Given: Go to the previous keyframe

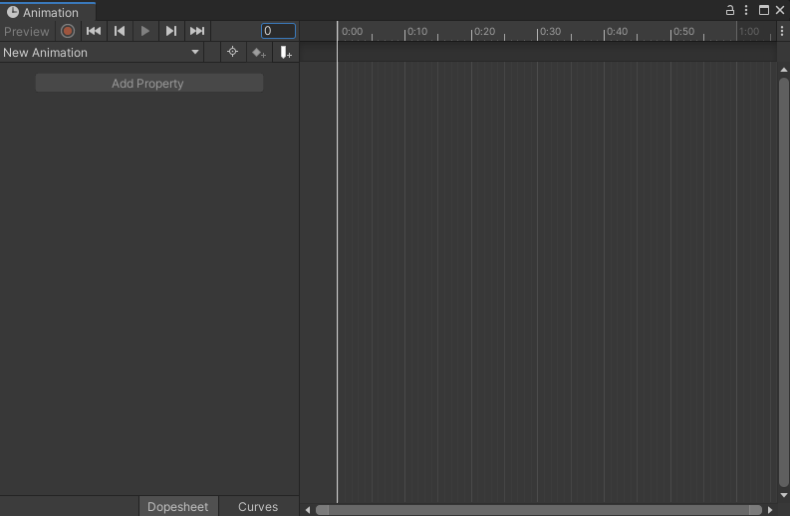Looking at the screenshot, I should [120, 31].
